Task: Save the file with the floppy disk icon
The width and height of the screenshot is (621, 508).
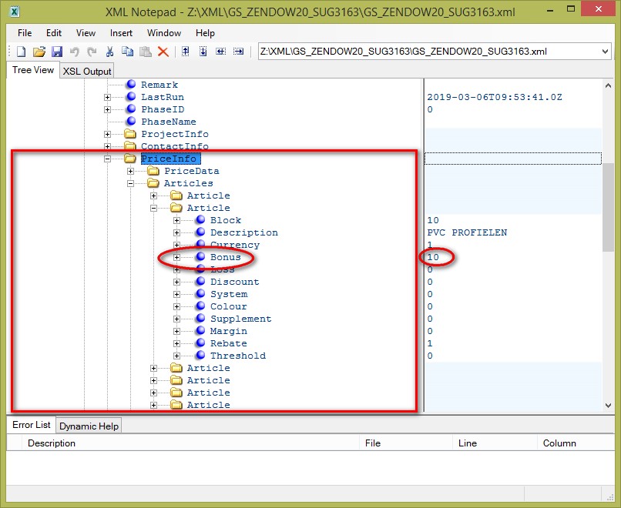Action: 57,52
